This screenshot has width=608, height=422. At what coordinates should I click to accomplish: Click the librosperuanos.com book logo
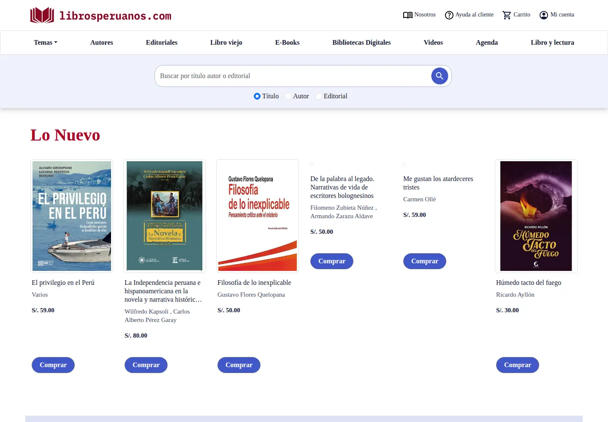[42, 15]
